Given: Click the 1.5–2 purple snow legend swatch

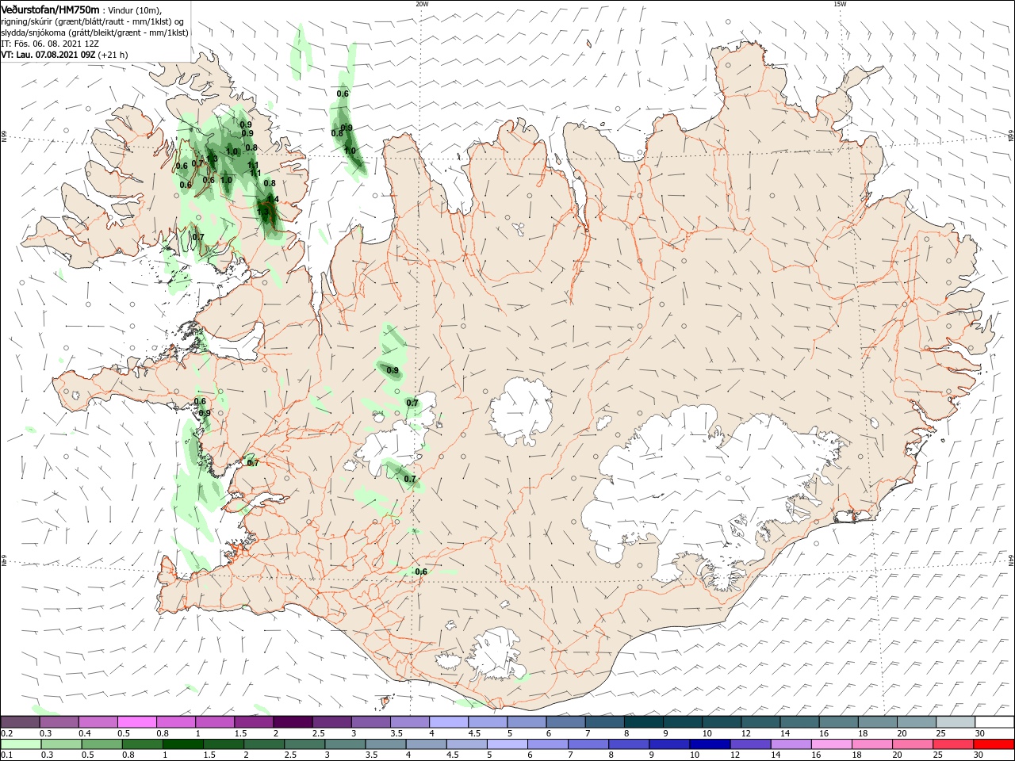Looking at the screenshot, I should tap(253, 721).
